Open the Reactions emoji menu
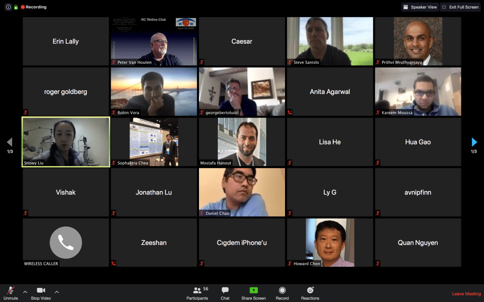 pos(310,290)
